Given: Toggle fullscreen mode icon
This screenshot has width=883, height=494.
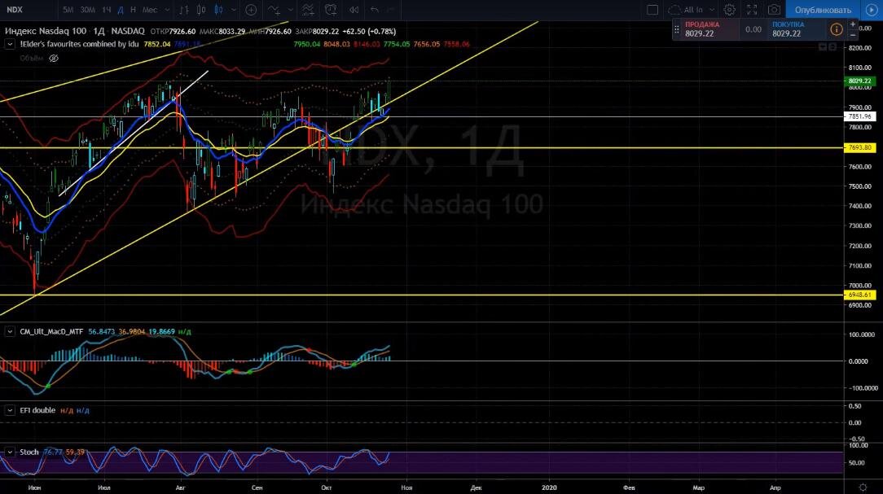Looking at the screenshot, I should pos(752,10).
